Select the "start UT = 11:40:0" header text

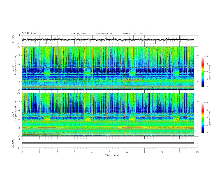[x=135, y=34]
